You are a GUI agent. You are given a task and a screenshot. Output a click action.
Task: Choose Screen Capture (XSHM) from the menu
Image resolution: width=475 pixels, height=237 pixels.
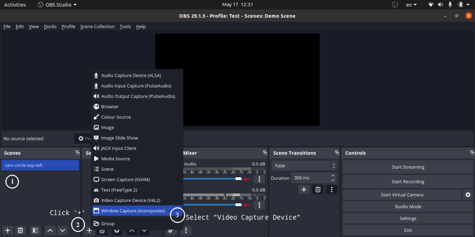(137, 180)
